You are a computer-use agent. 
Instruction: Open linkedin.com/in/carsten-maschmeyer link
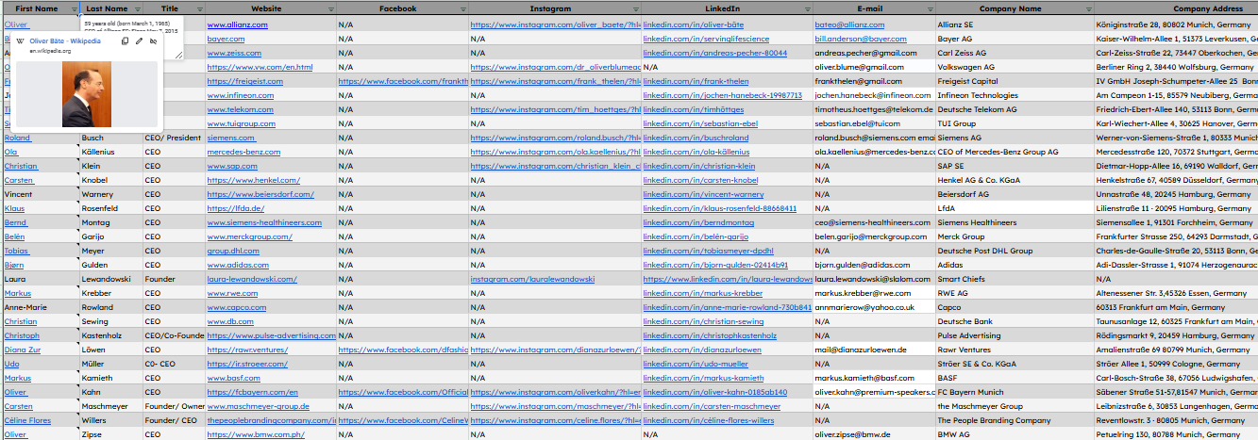coord(712,406)
